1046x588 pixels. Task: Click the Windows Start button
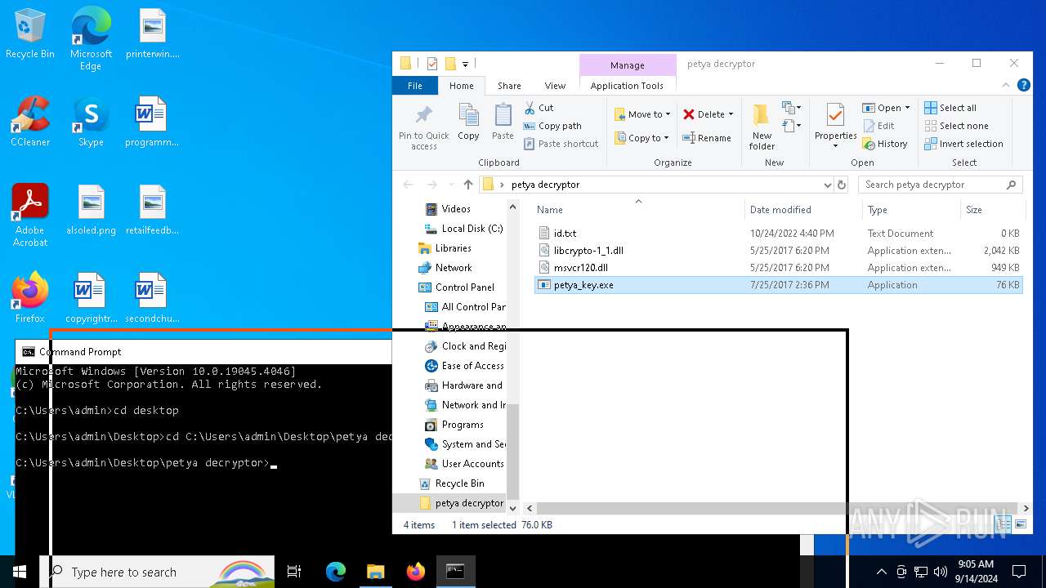click(x=20, y=572)
